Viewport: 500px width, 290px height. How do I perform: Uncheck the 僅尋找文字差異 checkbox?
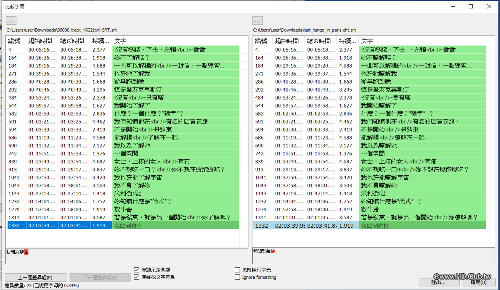[x=136, y=277]
